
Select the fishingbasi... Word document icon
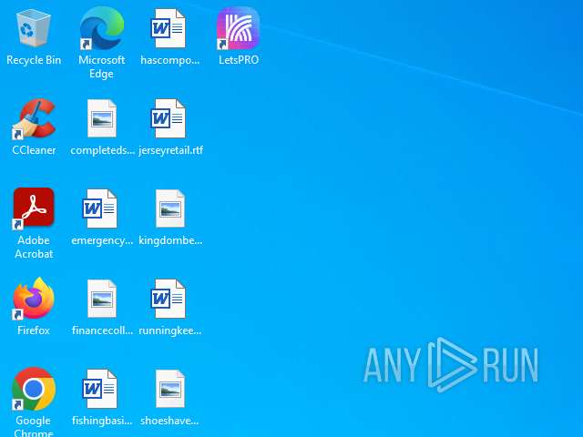(x=99, y=389)
